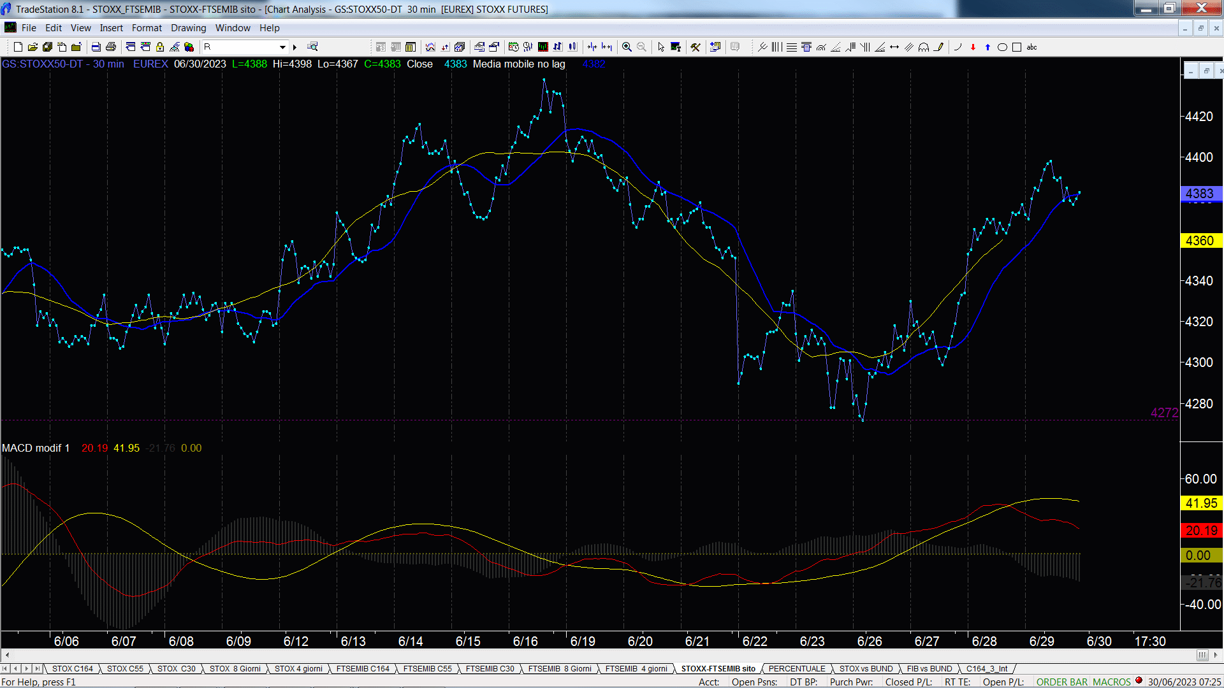Click the hammer tools icon

696,47
